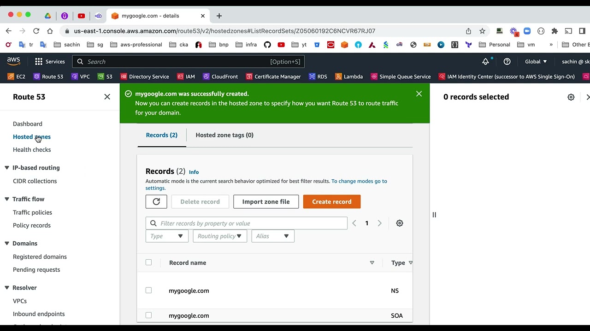Switch to the Records (2) tab

click(x=162, y=135)
